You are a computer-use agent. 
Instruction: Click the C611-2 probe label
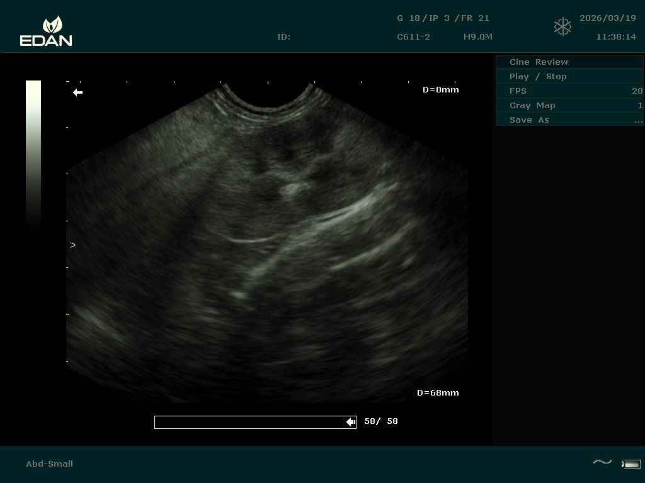(413, 36)
